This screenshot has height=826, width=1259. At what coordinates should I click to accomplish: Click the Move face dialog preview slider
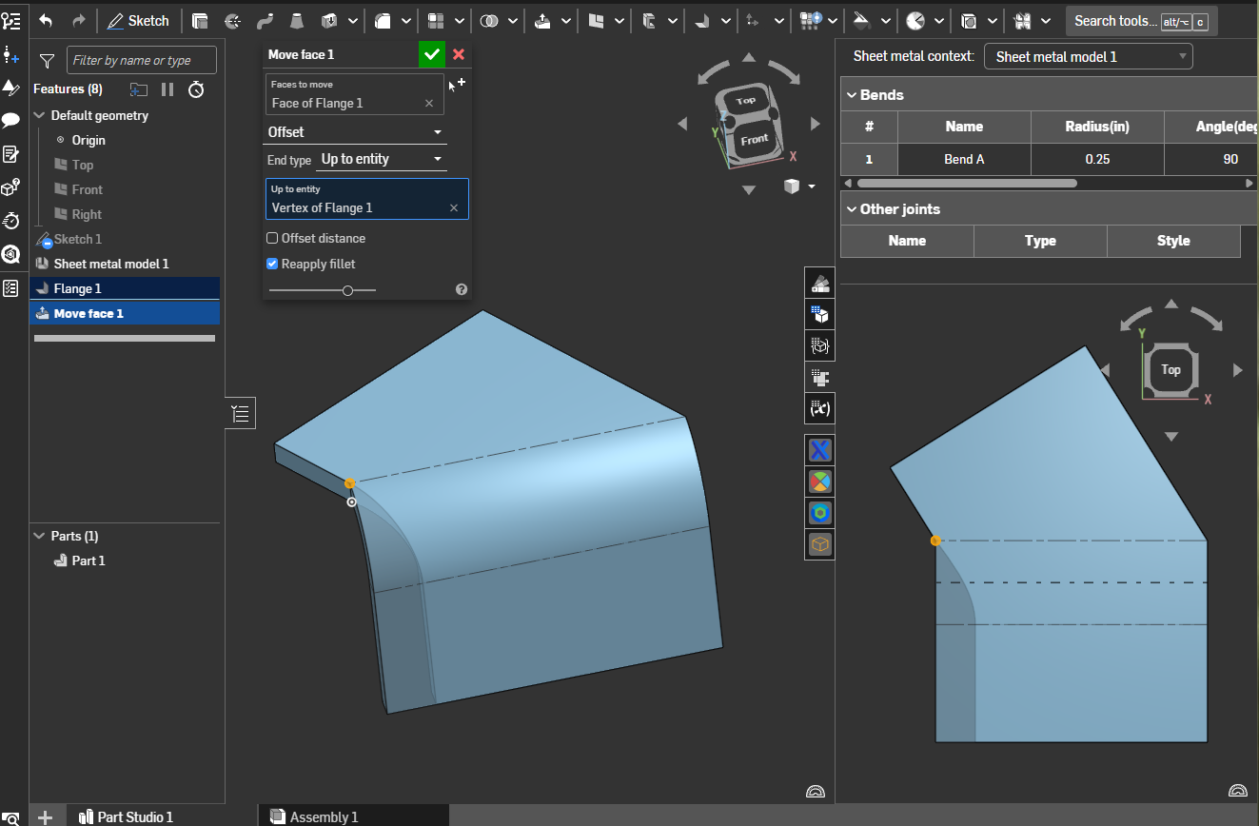[x=347, y=290]
